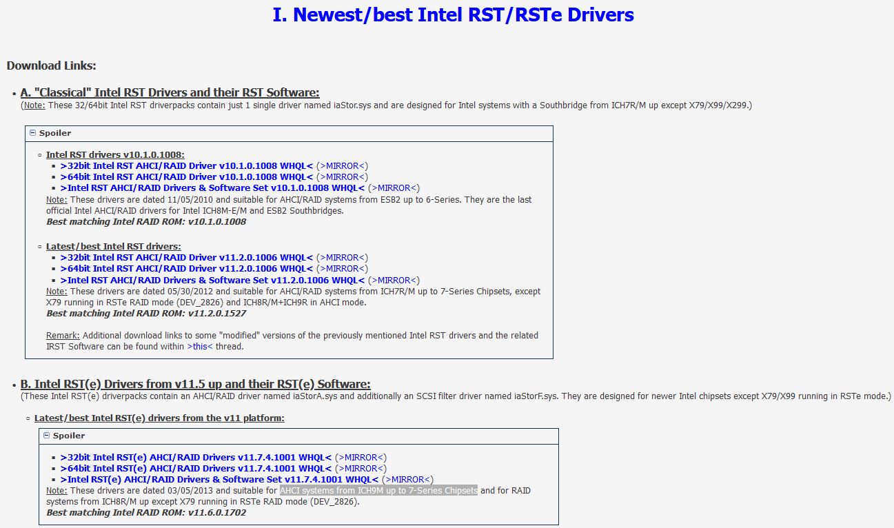Open MIRROR link for 64bit v11.2.0.1006 driver

point(343,269)
